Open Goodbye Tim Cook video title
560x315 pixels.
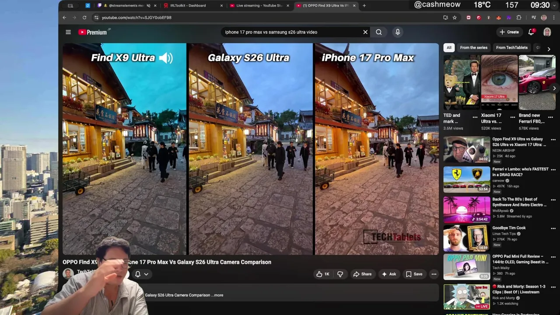[509, 228]
